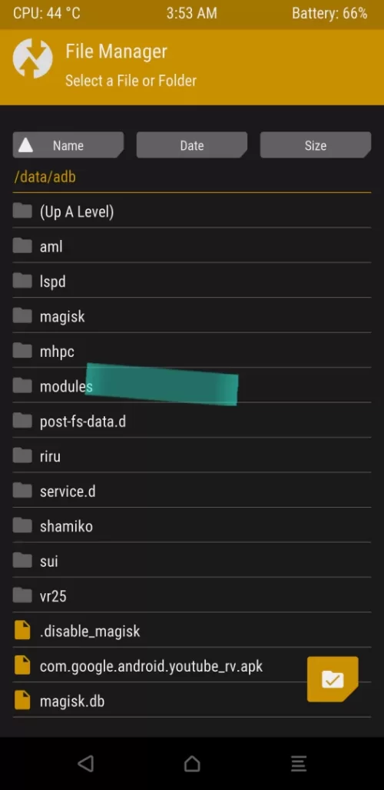Toggle the ascending sort arrow on Name

pyautogui.click(x=25, y=145)
